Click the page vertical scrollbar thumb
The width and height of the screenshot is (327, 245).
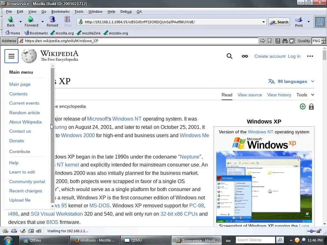click(324, 55)
